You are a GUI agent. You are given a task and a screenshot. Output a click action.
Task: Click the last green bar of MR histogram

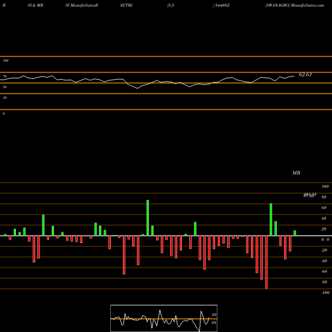coord(295,233)
